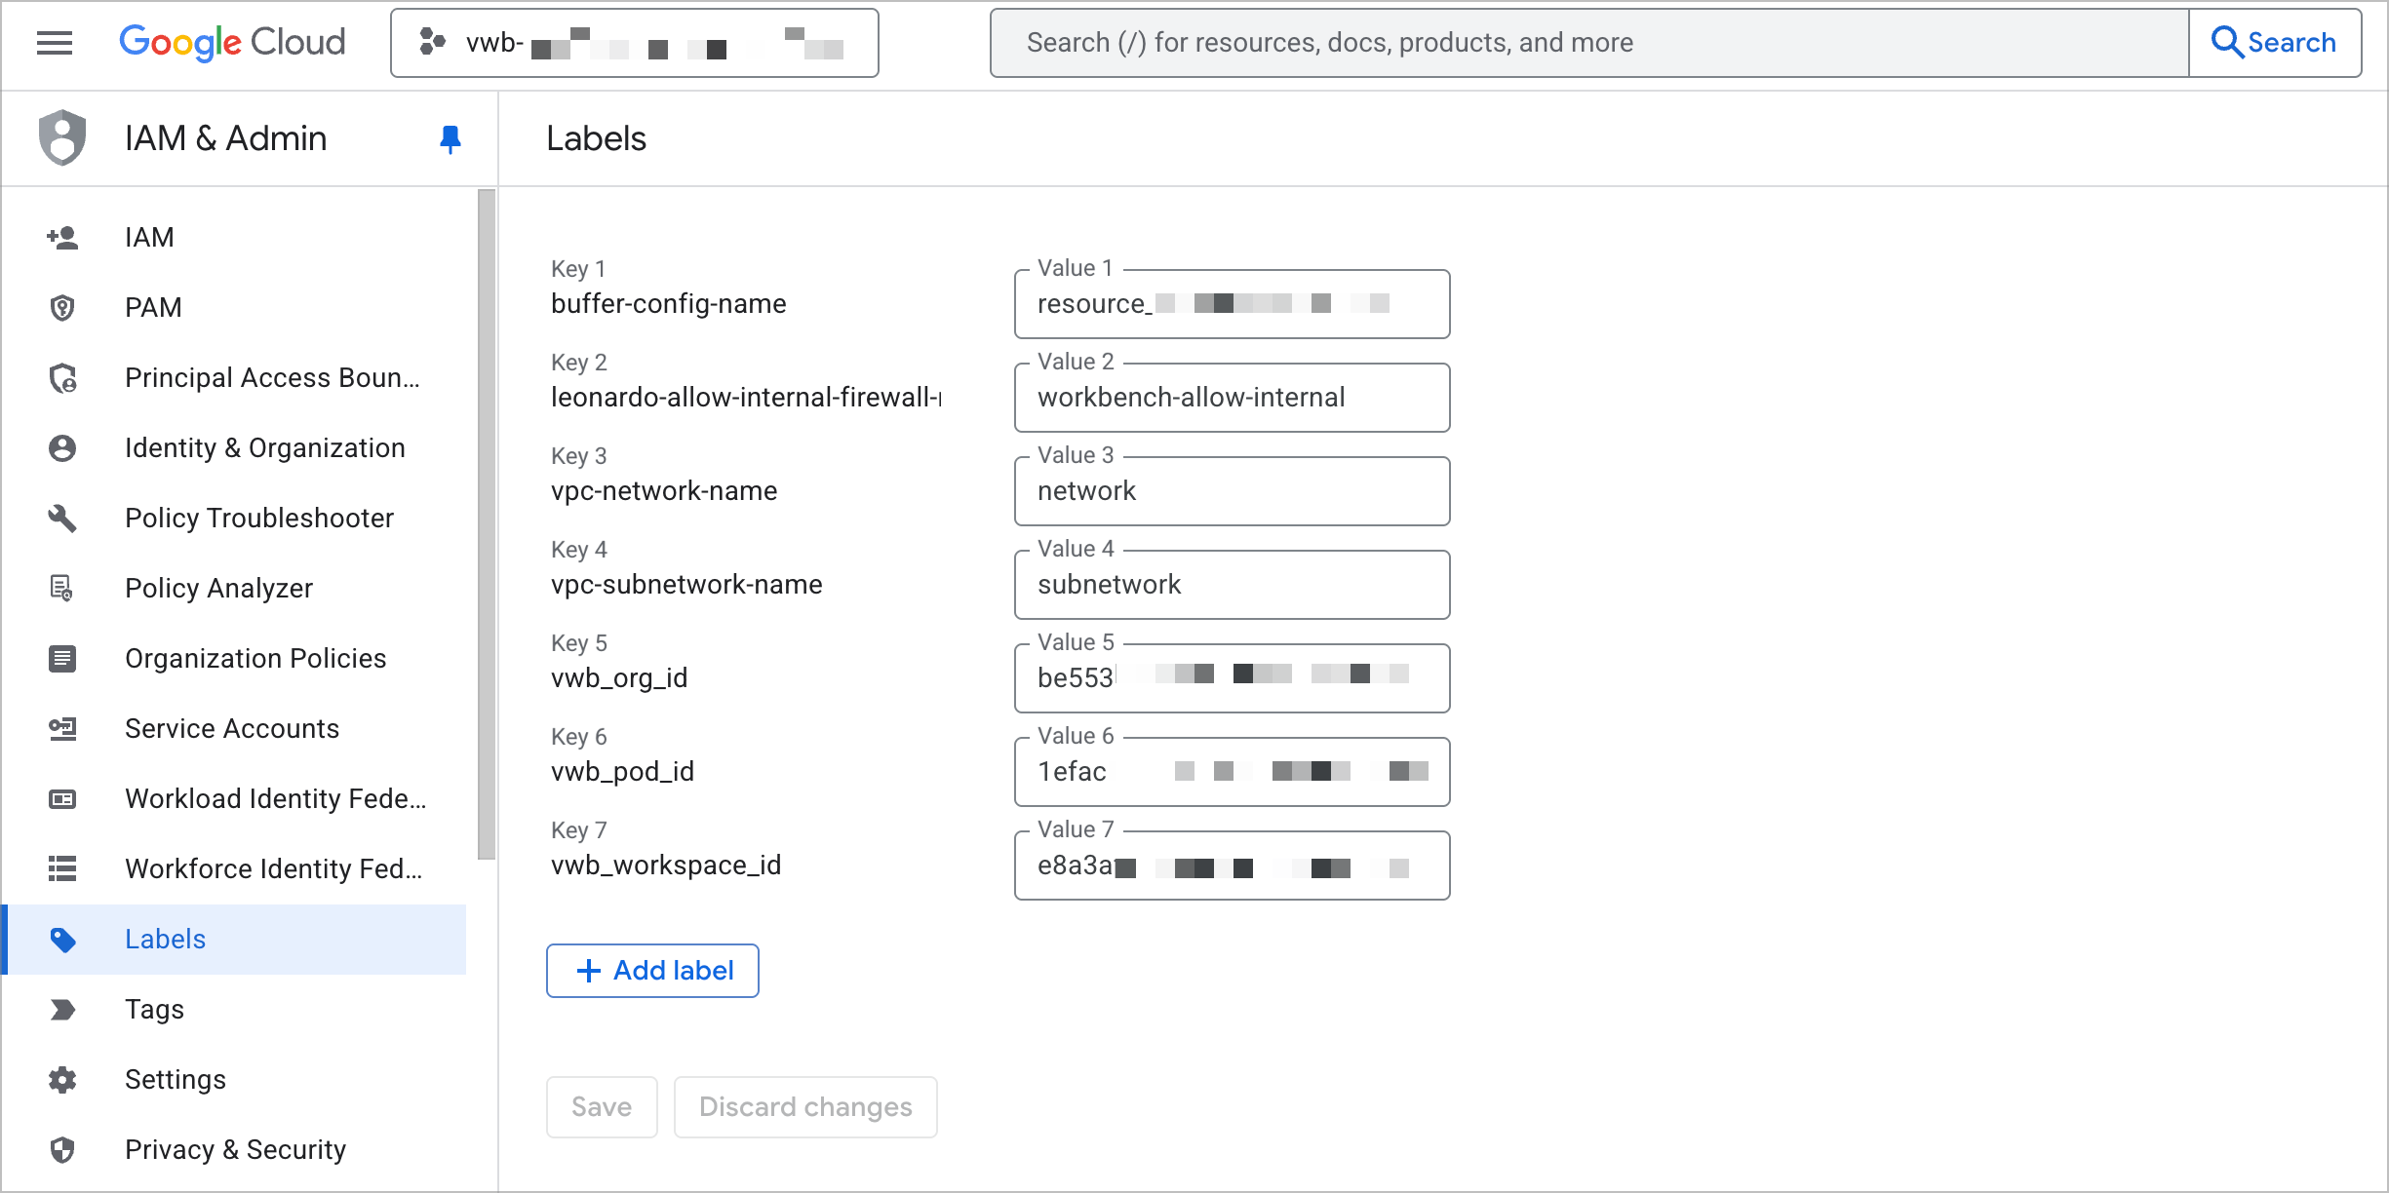Select the Labels tag icon
This screenshot has height=1193, width=2389.
click(62, 939)
